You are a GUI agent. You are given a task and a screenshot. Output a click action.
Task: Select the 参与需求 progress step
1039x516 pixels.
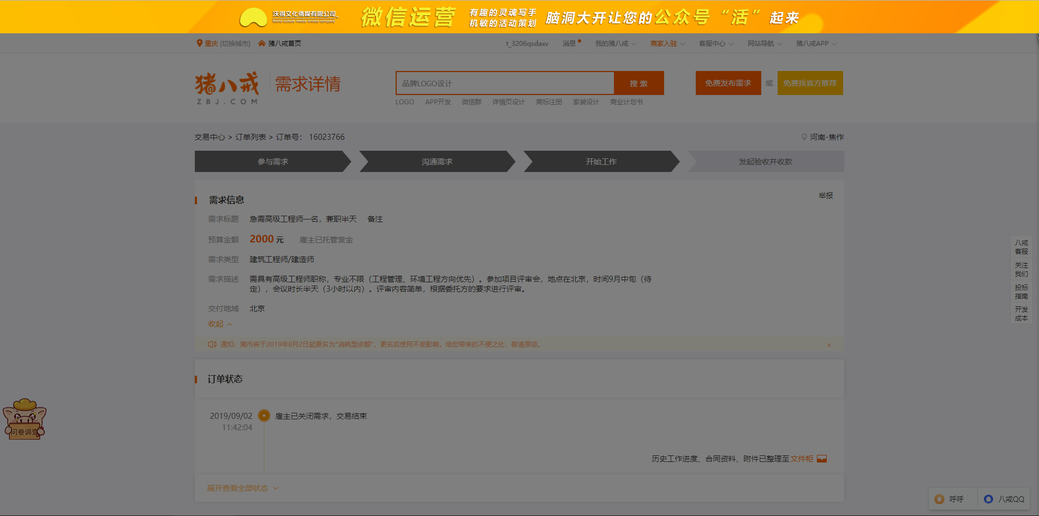273,162
